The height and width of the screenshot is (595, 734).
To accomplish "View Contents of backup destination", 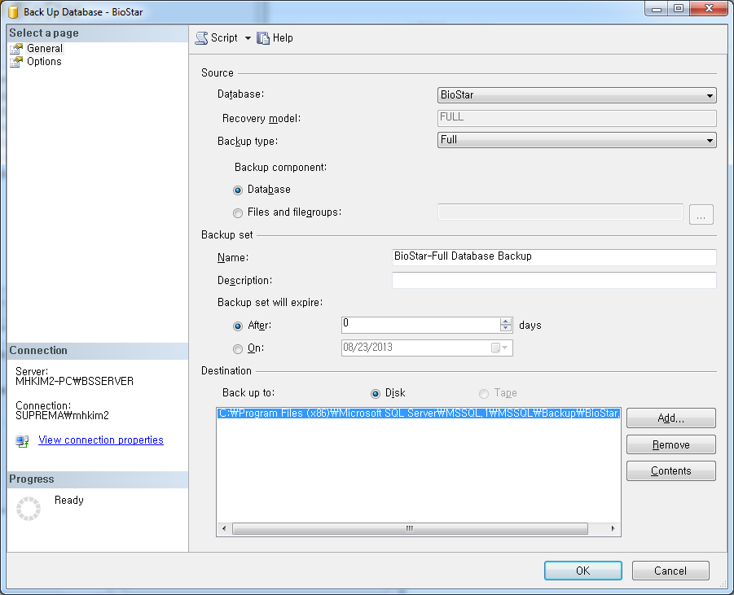I will (670, 471).
